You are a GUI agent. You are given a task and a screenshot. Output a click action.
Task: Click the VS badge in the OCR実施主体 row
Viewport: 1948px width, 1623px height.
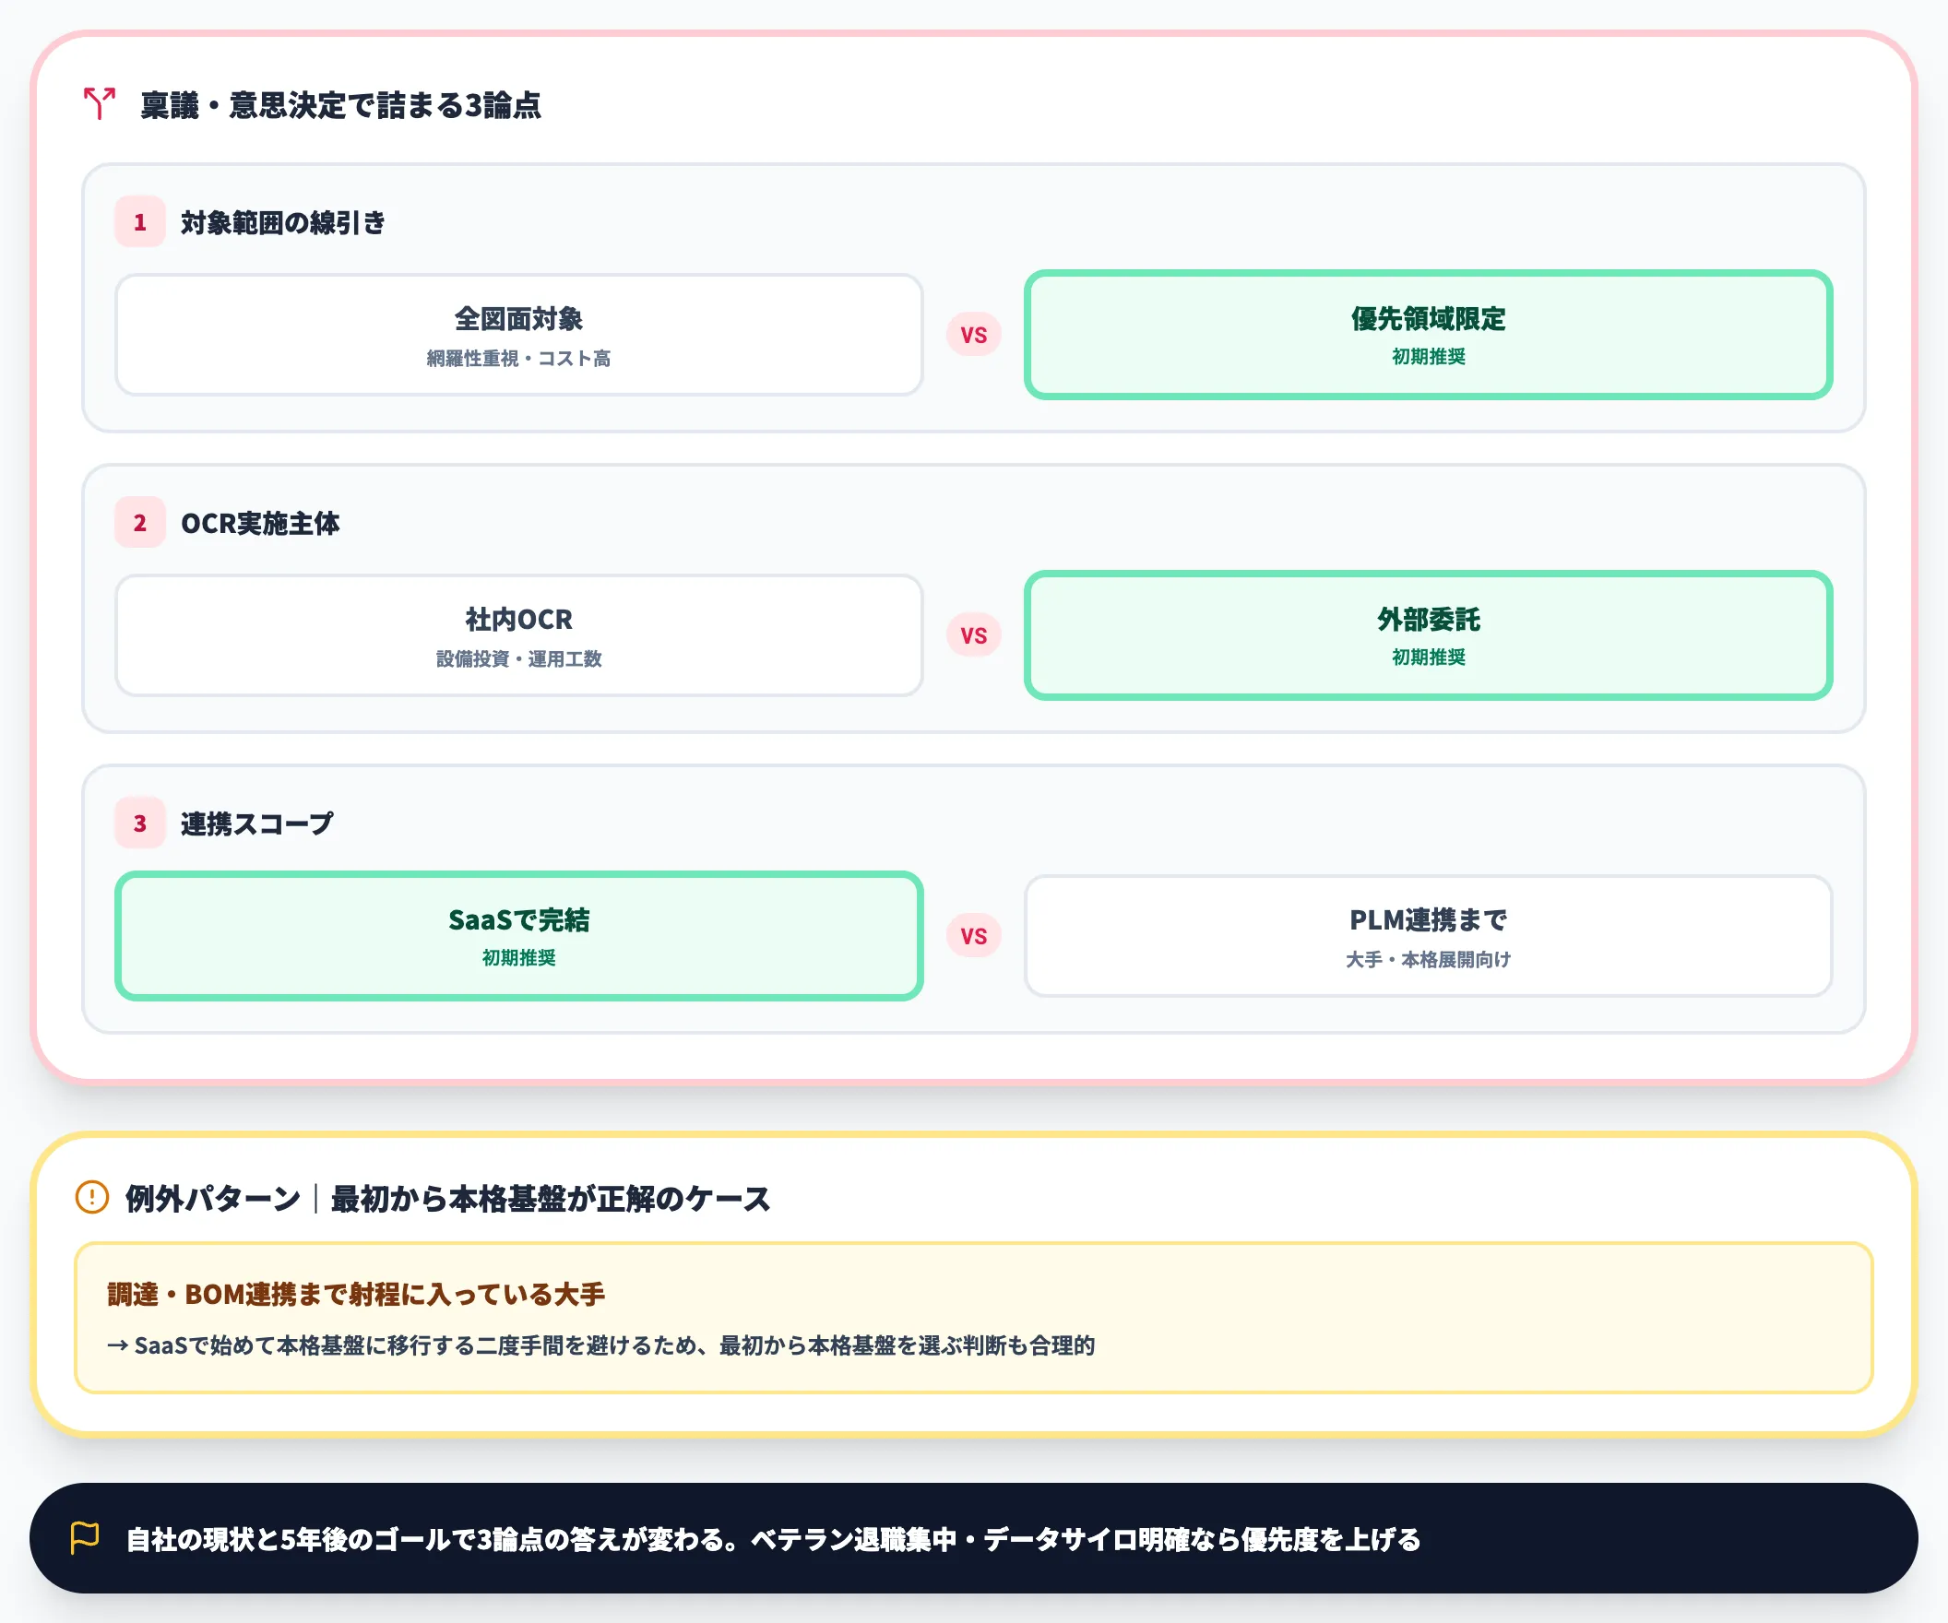973,635
